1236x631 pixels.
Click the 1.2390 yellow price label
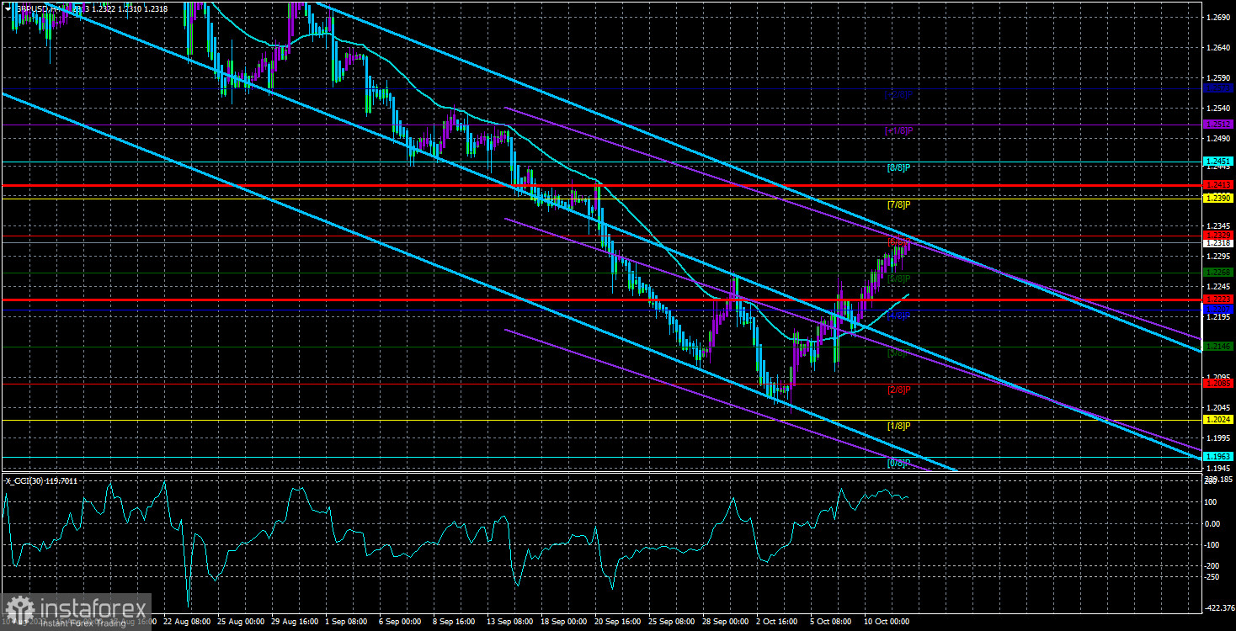click(1218, 198)
